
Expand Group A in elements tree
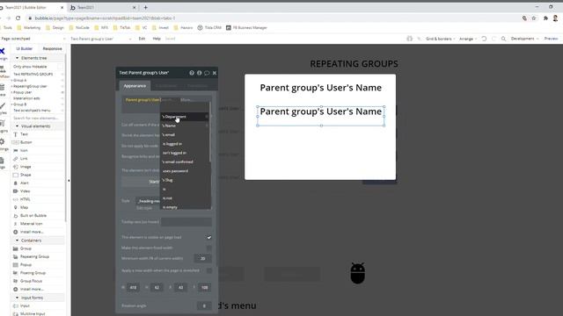(11, 80)
